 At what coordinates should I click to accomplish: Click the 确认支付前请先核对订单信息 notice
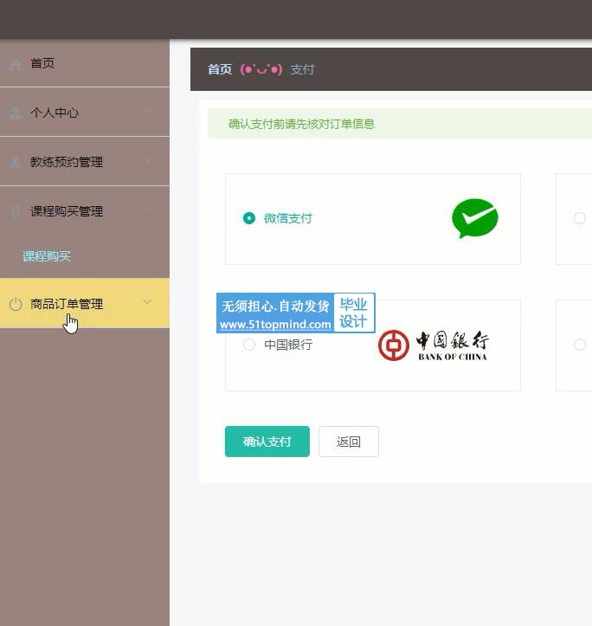coord(400,124)
